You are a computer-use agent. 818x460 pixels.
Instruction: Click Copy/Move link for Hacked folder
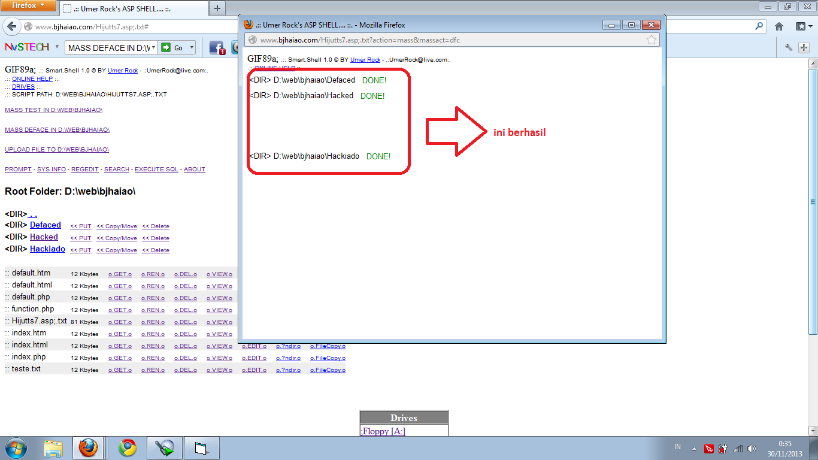point(117,238)
